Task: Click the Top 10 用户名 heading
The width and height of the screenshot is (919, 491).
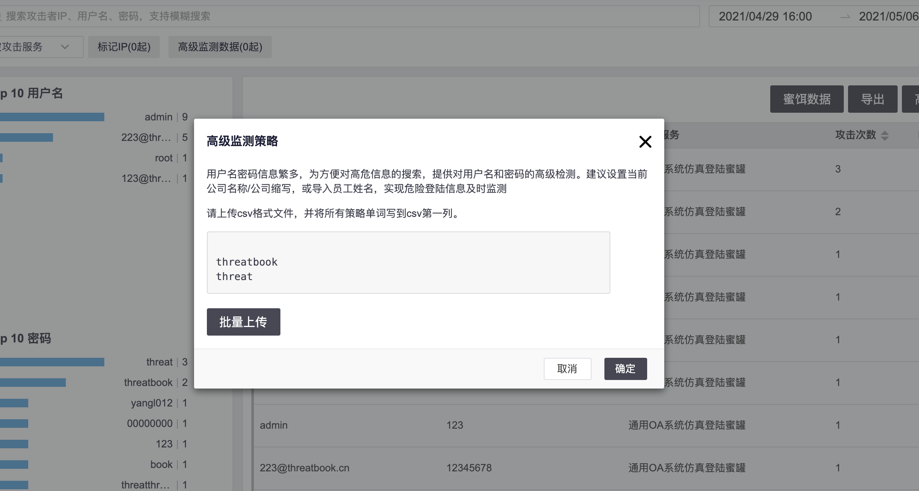Action: click(x=32, y=94)
